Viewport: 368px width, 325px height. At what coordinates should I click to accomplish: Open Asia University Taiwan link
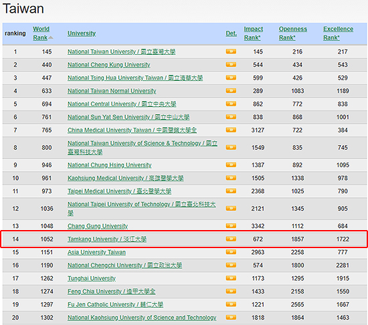click(x=97, y=252)
